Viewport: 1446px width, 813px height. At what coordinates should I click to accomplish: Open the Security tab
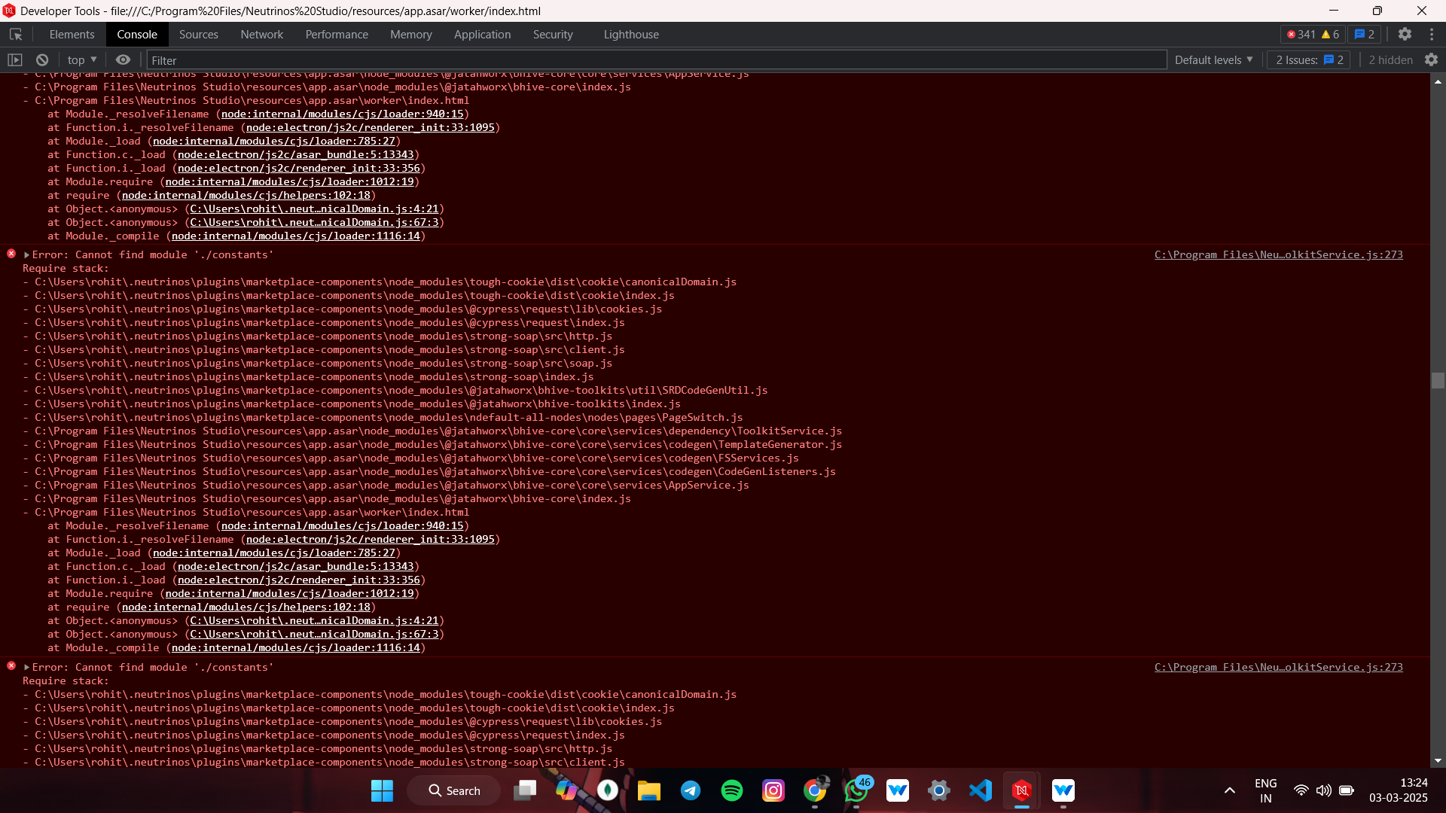553,35
